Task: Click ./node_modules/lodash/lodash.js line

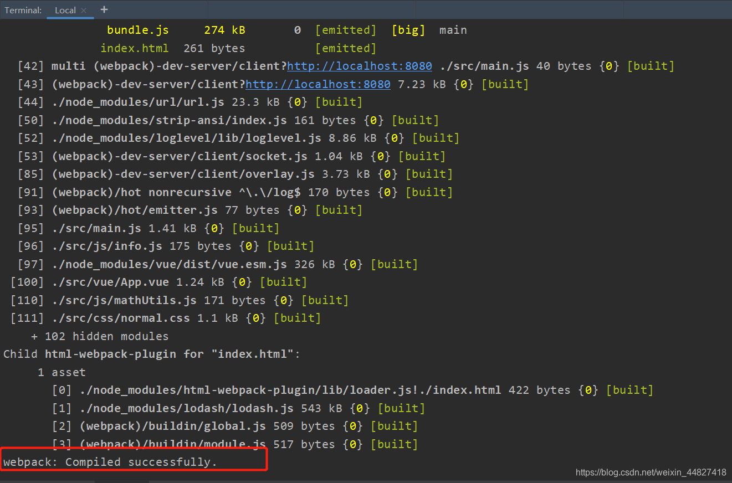Action: coord(238,408)
